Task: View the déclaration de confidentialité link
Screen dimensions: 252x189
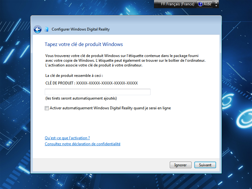Action: pyautogui.click(x=83, y=144)
